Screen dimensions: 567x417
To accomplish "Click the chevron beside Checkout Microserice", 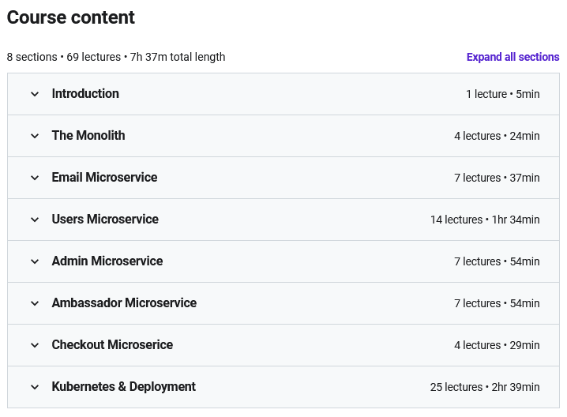I will [35, 345].
